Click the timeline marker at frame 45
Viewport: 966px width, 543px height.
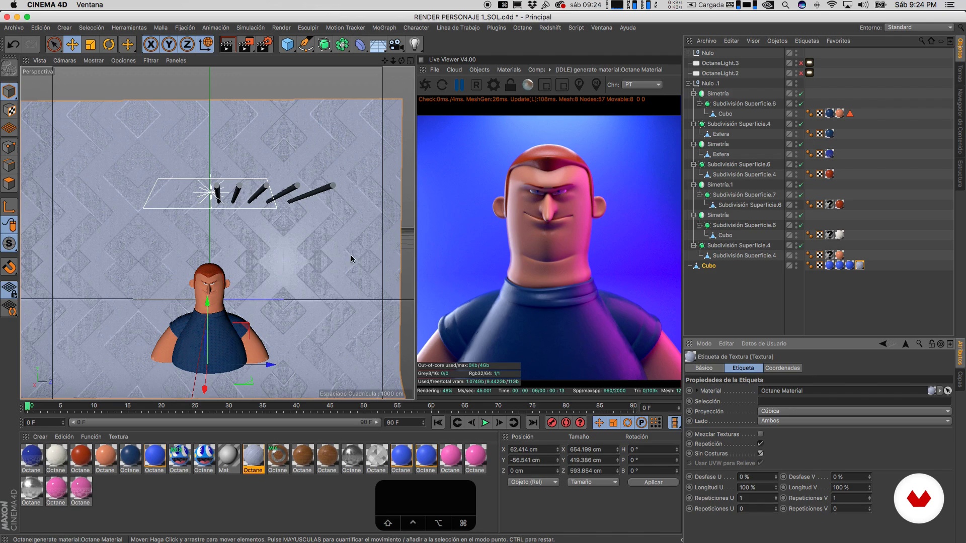[330, 406]
